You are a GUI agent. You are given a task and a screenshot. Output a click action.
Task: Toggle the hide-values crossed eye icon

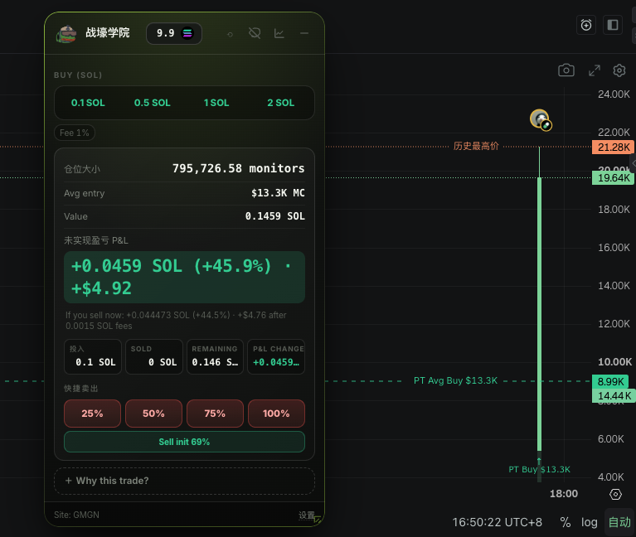pyautogui.click(x=255, y=33)
